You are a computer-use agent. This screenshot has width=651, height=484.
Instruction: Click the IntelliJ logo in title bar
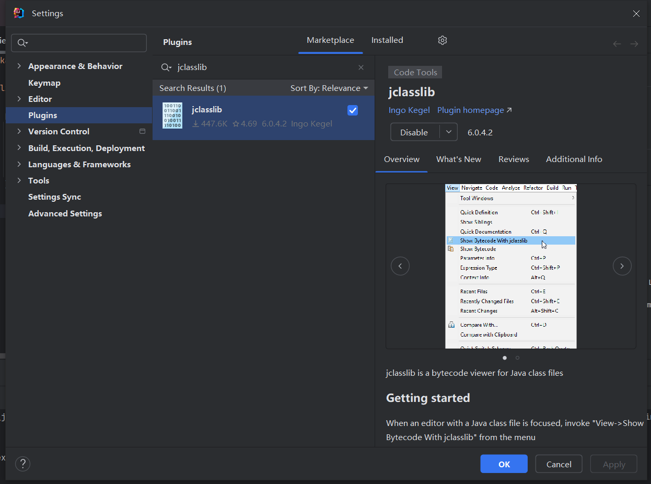[19, 13]
